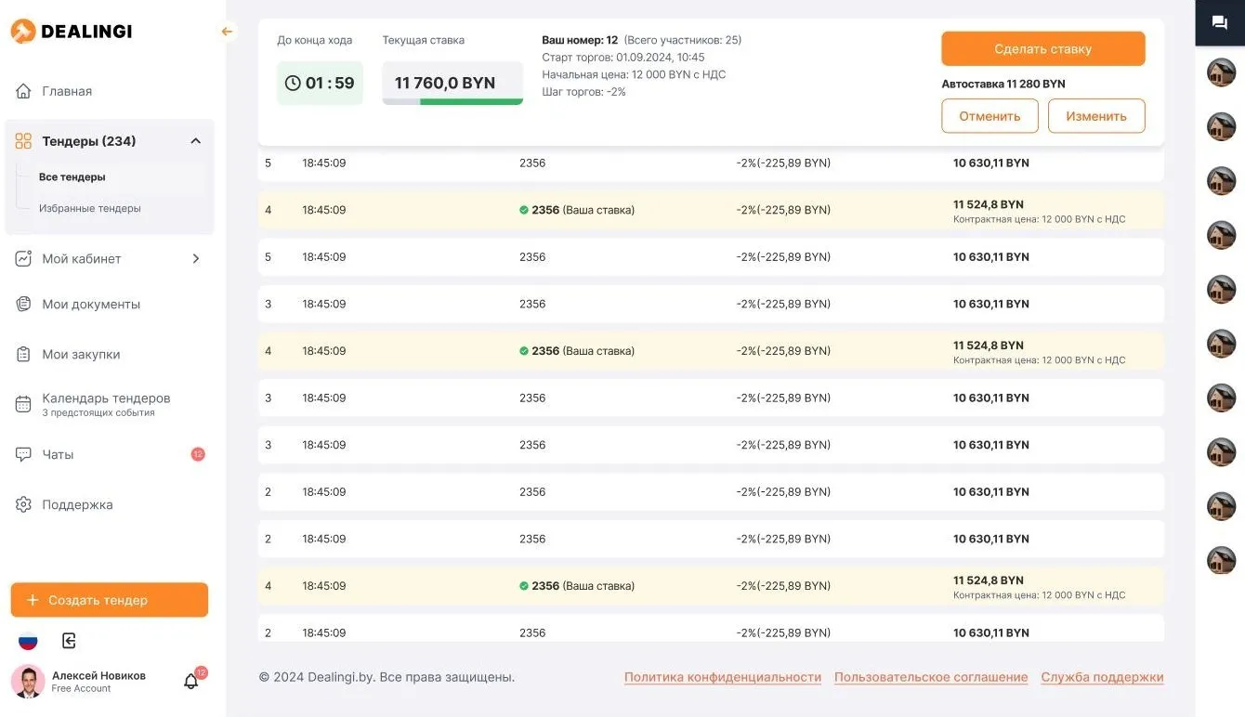Open the chat panel speech-bubble icon
The height and width of the screenshot is (717, 1245).
[1220, 22]
